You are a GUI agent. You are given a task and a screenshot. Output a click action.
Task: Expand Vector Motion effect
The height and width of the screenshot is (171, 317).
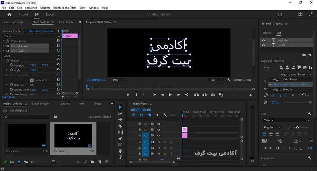pos(3,41)
